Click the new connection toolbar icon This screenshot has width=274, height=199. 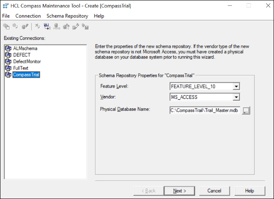15,26
